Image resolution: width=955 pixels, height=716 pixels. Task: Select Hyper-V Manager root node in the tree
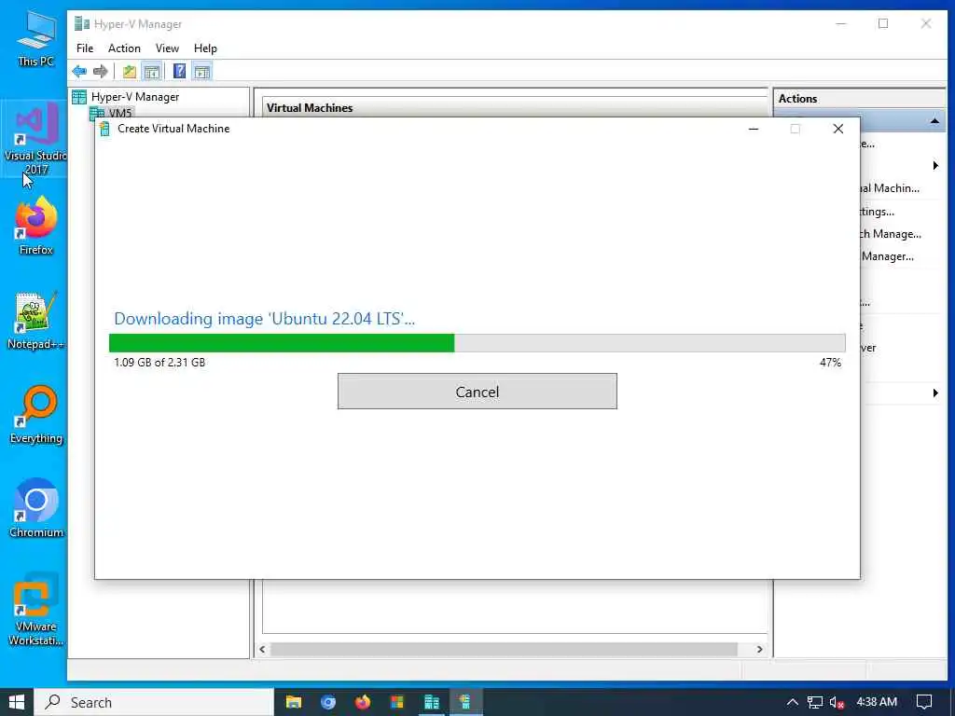coord(134,97)
